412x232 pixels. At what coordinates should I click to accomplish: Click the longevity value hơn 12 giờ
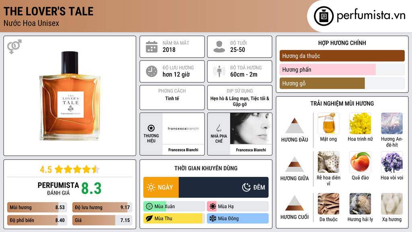pyautogui.click(x=176, y=75)
